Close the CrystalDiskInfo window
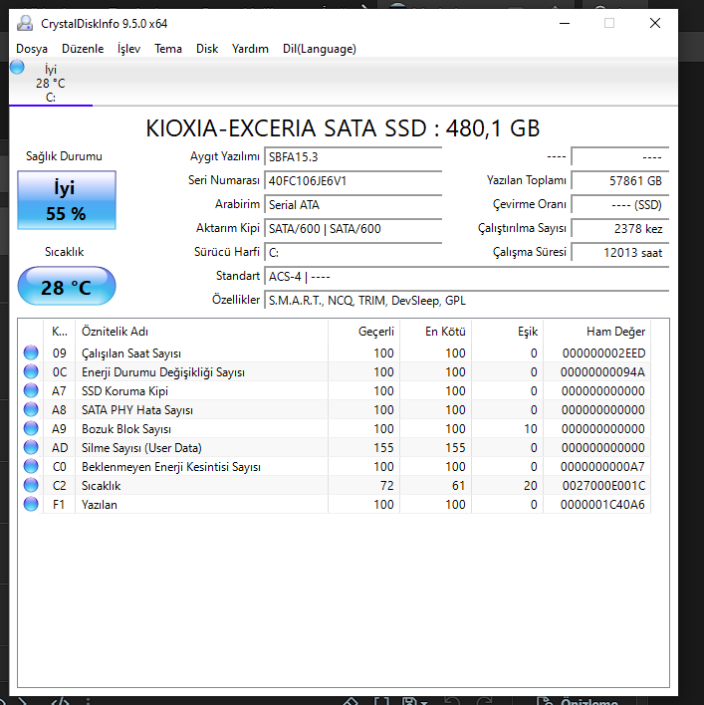The height and width of the screenshot is (705, 704). (655, 23)
